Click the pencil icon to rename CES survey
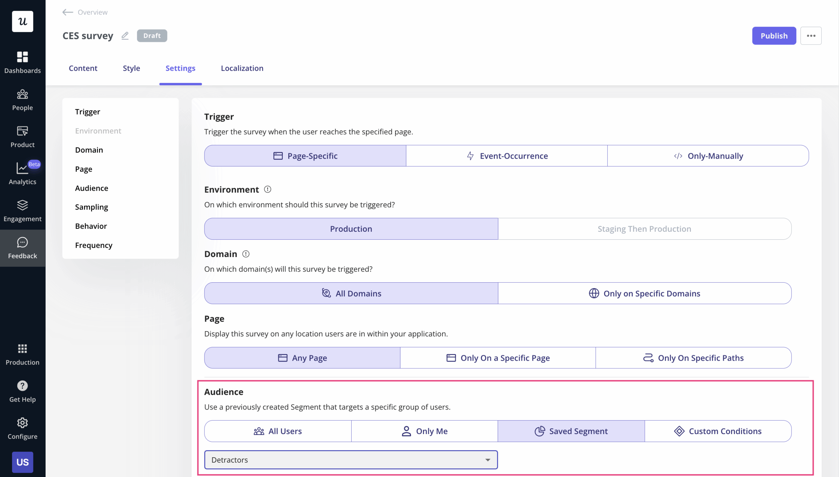Screen dimensions: 839x477 point(125,36)
